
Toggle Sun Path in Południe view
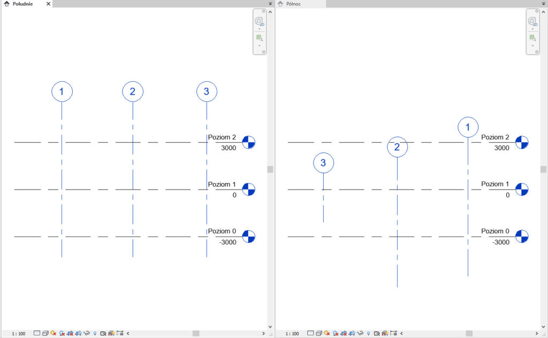pos(54,333)
